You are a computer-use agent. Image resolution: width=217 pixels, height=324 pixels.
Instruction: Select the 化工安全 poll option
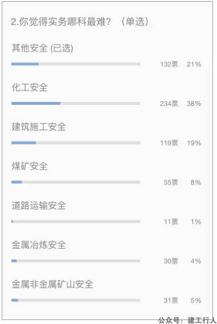(x=30, y=87)
